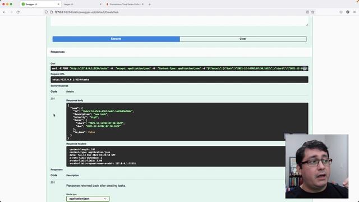The height and width of the screenshot is (202, 359).
Task: Click the macOS red close window button
Action: [x=3, y=4]
